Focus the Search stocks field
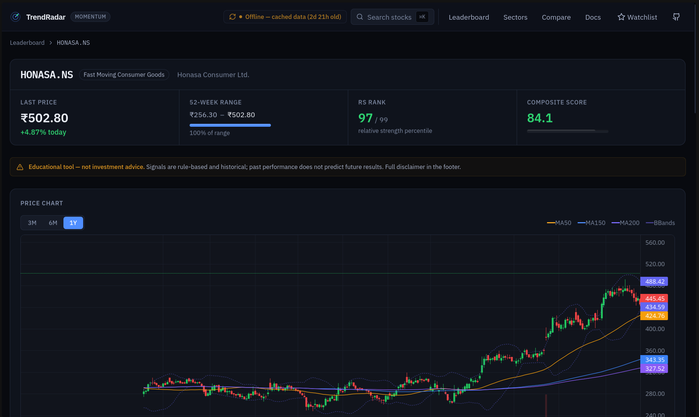Screen dimensions: 699x417 click(x=392, y=17)
